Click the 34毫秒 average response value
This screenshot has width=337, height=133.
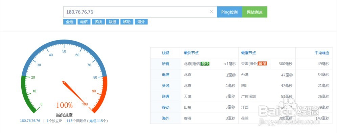coord(323,75)
